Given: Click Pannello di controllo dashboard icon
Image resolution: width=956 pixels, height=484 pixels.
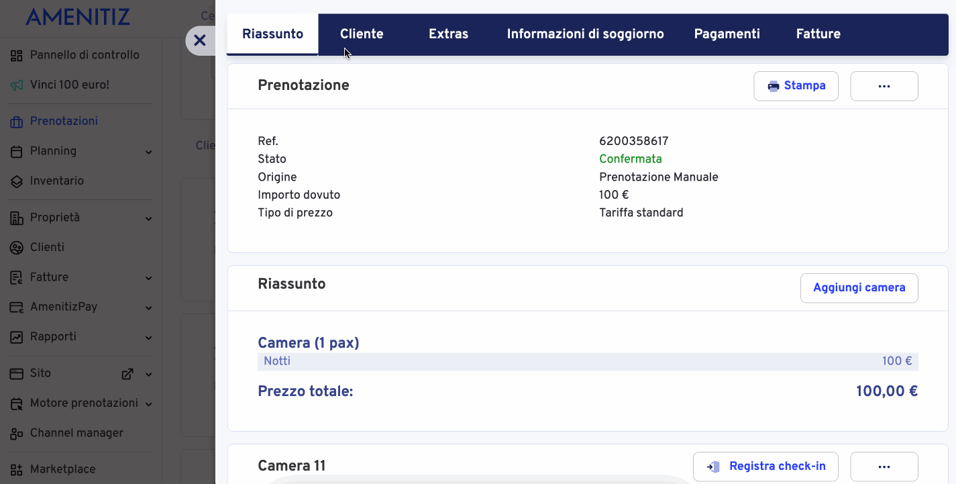Looking at the screenshot, I should point(17,55).
